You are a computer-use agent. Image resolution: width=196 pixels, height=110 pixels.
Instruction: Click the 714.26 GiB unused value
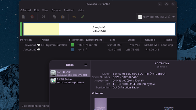tap(152, 50)
